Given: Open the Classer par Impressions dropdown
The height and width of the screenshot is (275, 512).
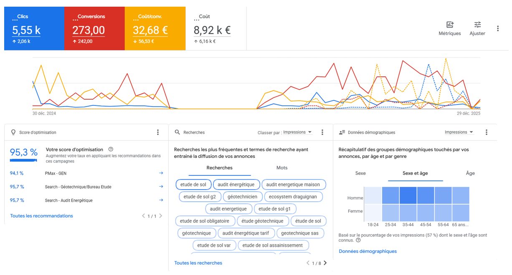Looking at the screenshot, I should click(297, 132).
